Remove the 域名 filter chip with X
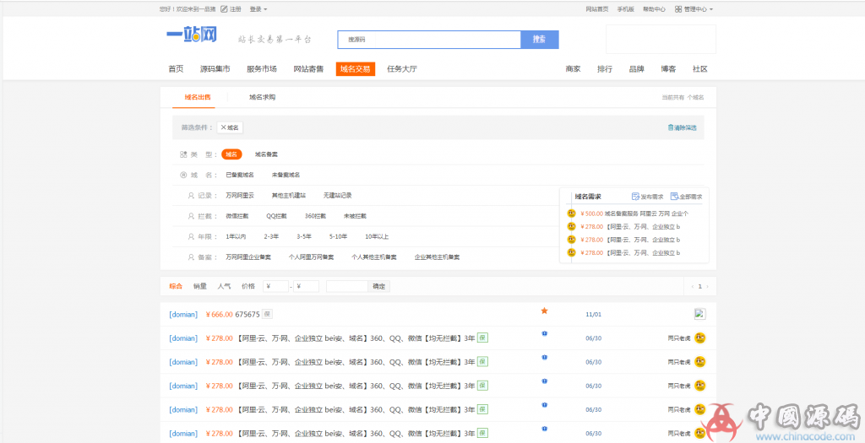The image size is (865, 443). click(223, 127)
